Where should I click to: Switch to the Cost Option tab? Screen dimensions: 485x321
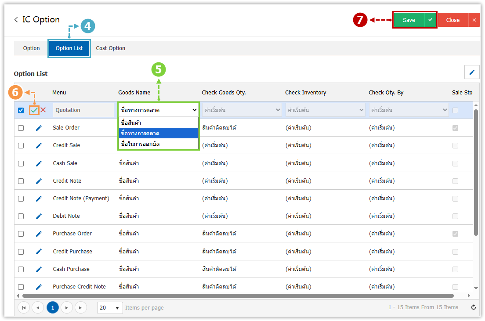coord(111,48)
